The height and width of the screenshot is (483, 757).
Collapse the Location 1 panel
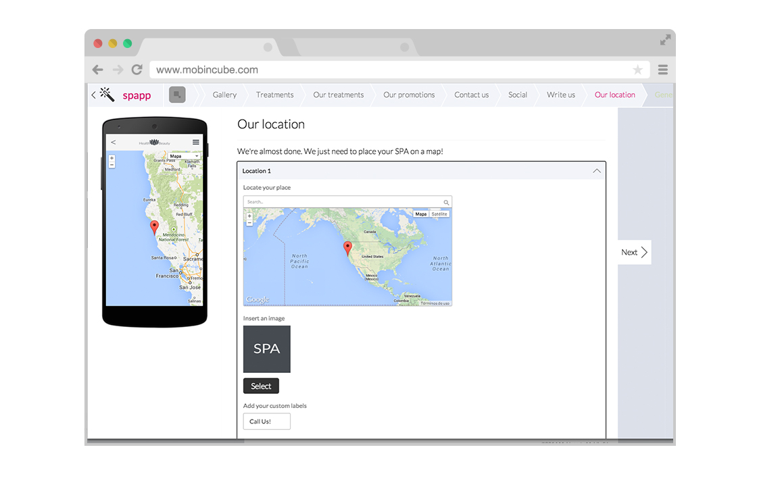597,171
